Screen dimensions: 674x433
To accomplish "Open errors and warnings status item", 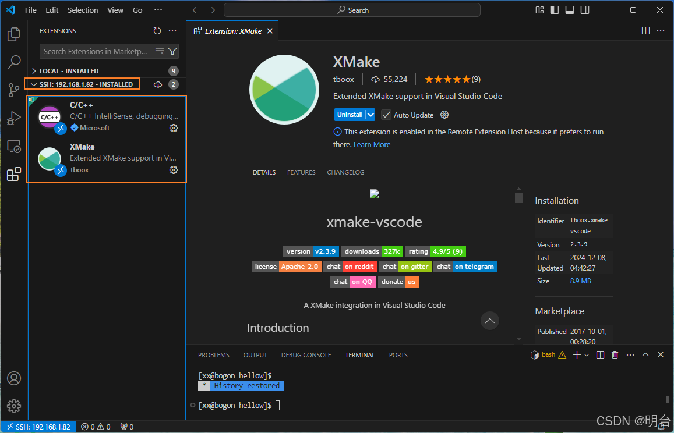I will (96, 427).
